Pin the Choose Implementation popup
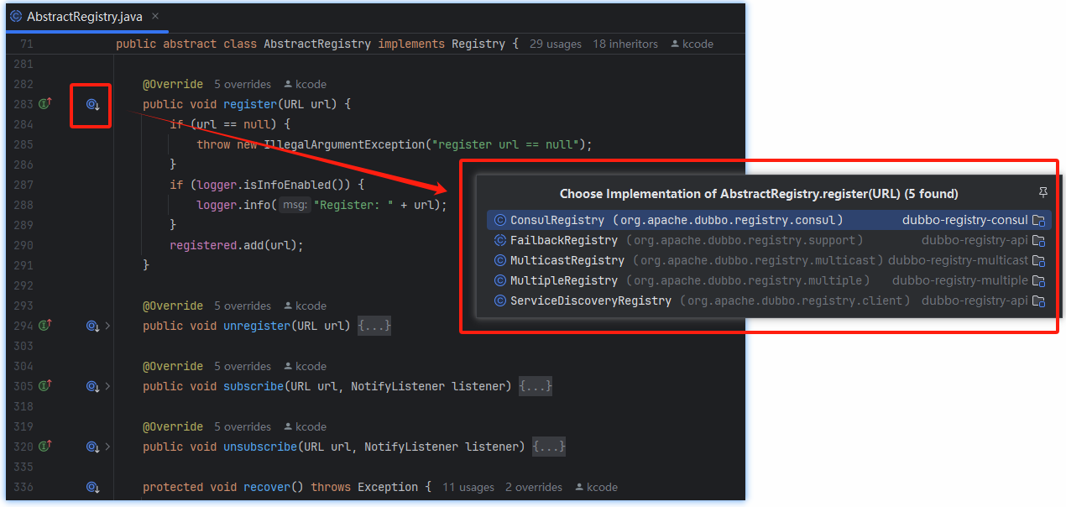This screenshot has height=507, width=1066. (1043, 193)
